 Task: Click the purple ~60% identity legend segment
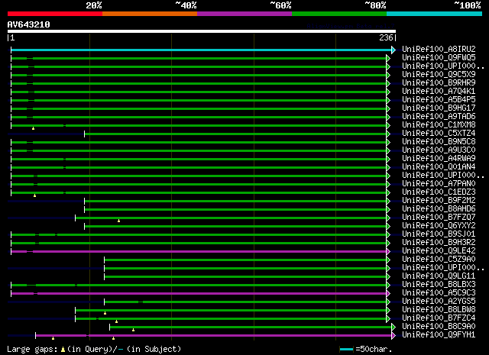coord(244,14)
